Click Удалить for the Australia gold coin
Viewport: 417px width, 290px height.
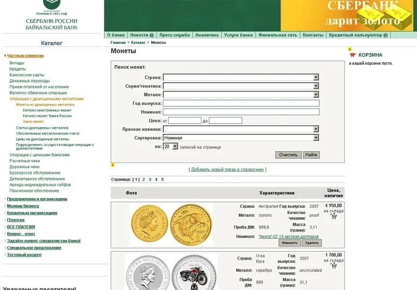click(312, 243)
